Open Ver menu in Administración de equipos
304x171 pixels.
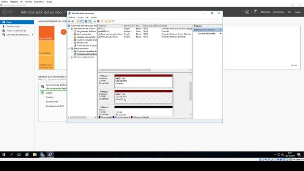(x=87, y=18)
